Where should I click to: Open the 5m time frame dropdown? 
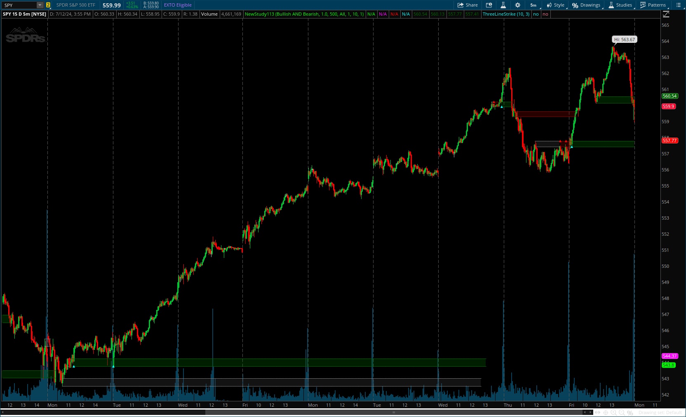pos(533,5)
